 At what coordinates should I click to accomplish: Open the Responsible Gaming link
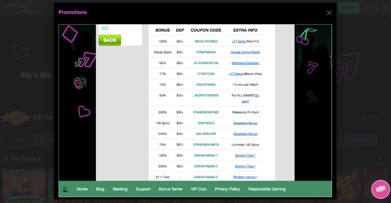coord(267,189)
